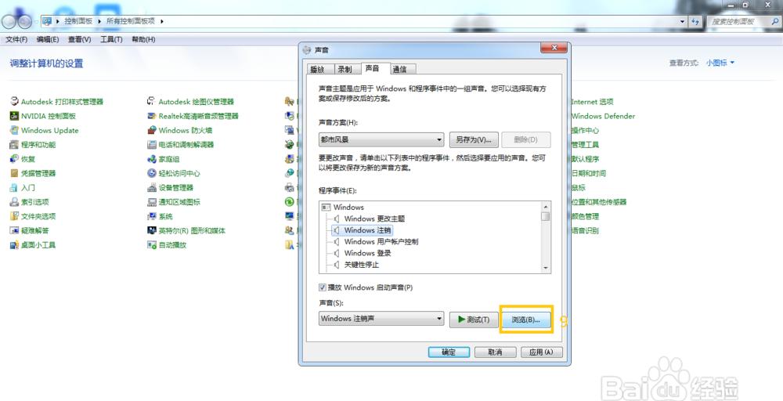The width and height of the screenshot is (783, 401).
Task: Open the 工具(T) menu
Action: (x=111, y=39)
